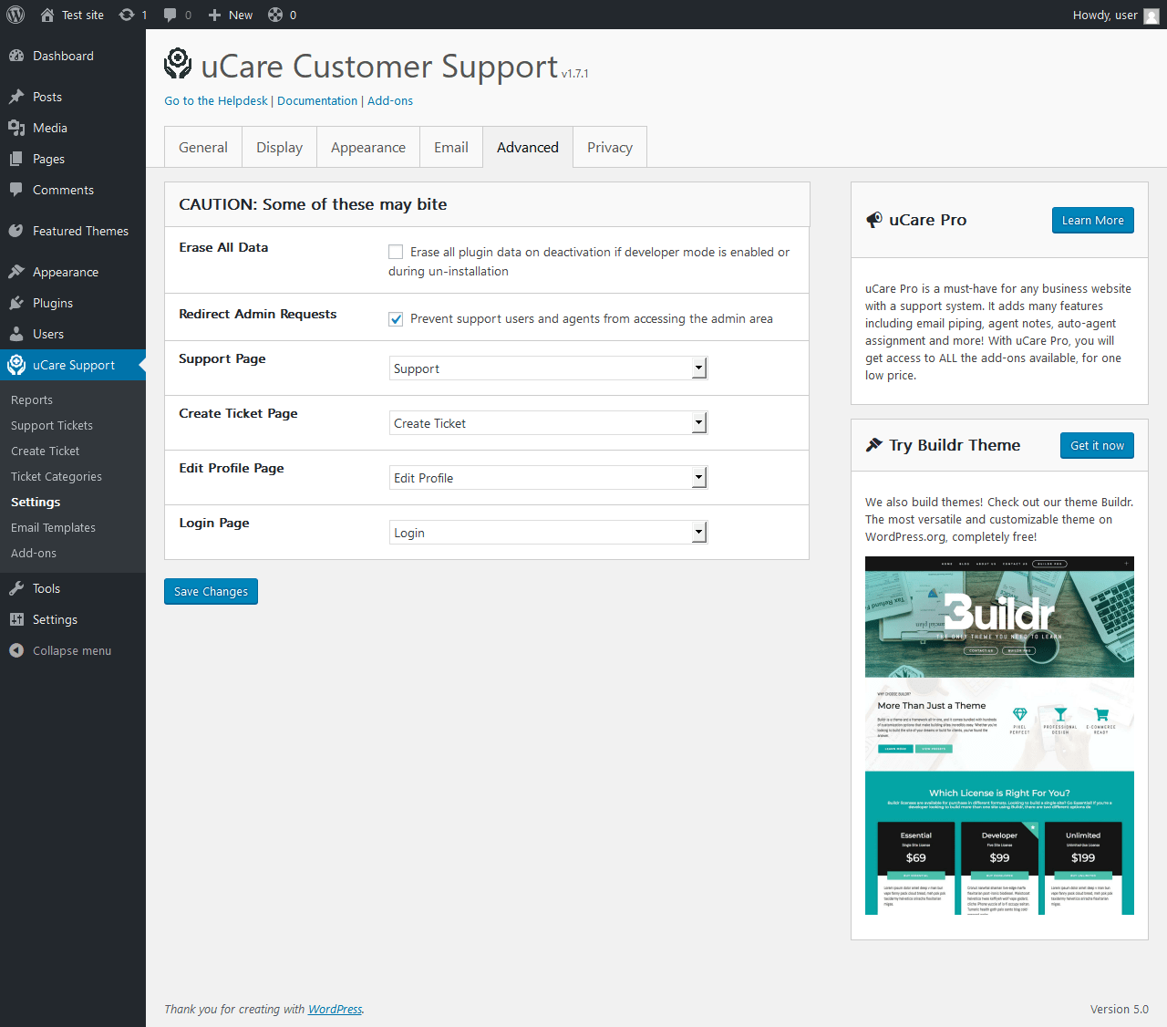Open Reports in the uCare submenu
This screenshot has width=1167, height=1027.
(32, 399)
